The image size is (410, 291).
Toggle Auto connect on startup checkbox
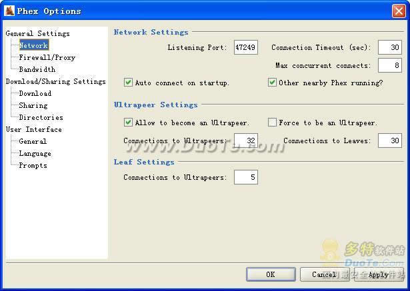point(129,83)
